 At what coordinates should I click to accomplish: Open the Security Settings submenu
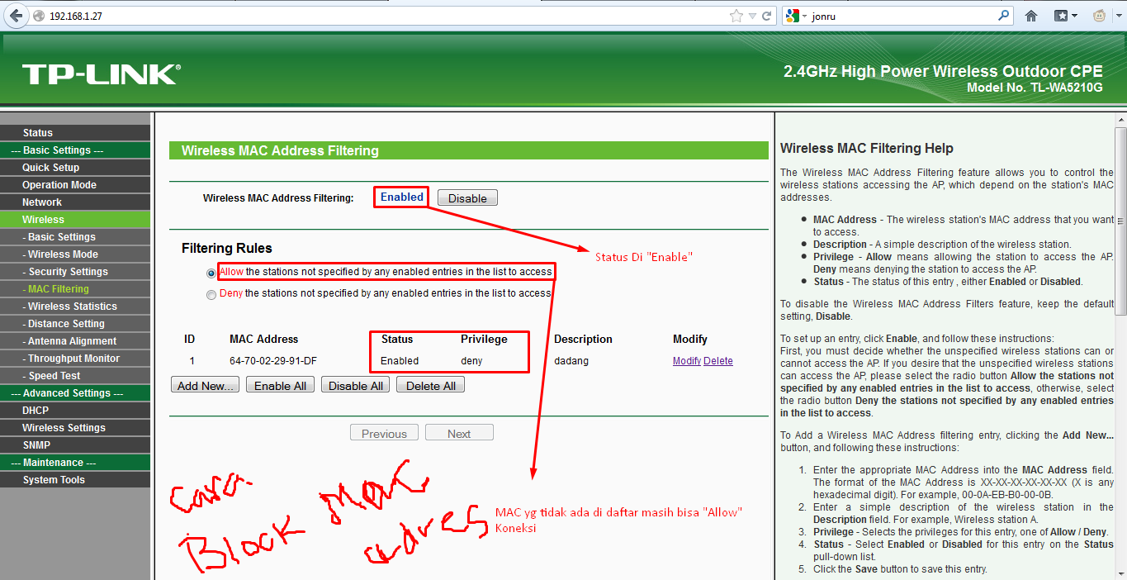[x=75, y=272]
